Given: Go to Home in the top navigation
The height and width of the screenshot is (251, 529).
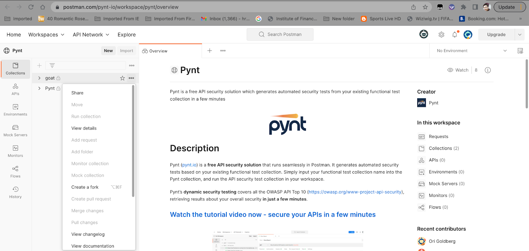Looking at the screenshot, I should [x=14, y=34].
